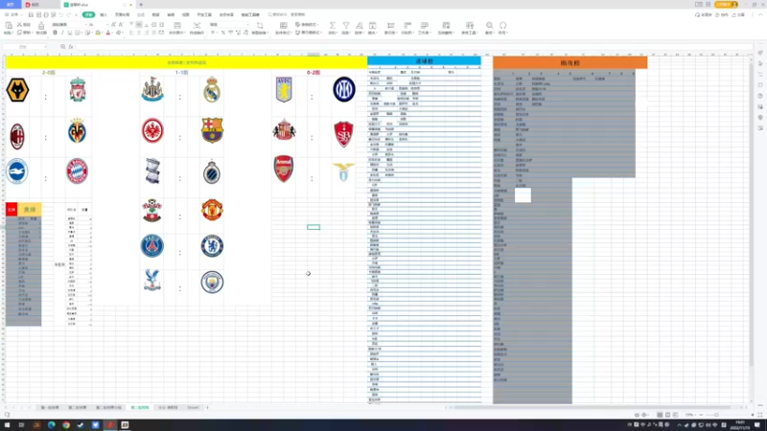Click the Undo arrow icon
The width and height of the screenshot is (767, 431).
point(60,14)
